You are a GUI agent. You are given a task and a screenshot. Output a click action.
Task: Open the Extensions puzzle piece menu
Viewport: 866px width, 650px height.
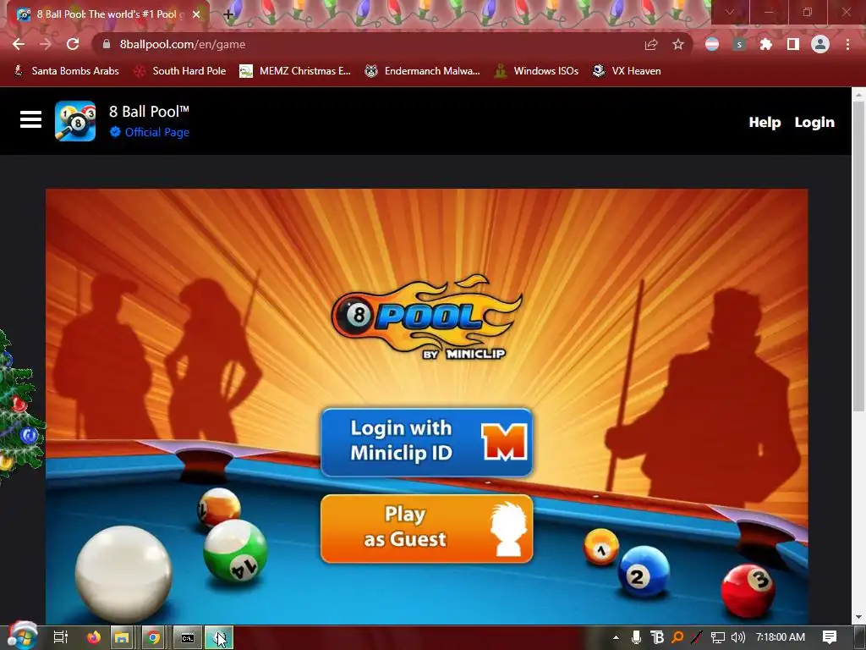766,44
